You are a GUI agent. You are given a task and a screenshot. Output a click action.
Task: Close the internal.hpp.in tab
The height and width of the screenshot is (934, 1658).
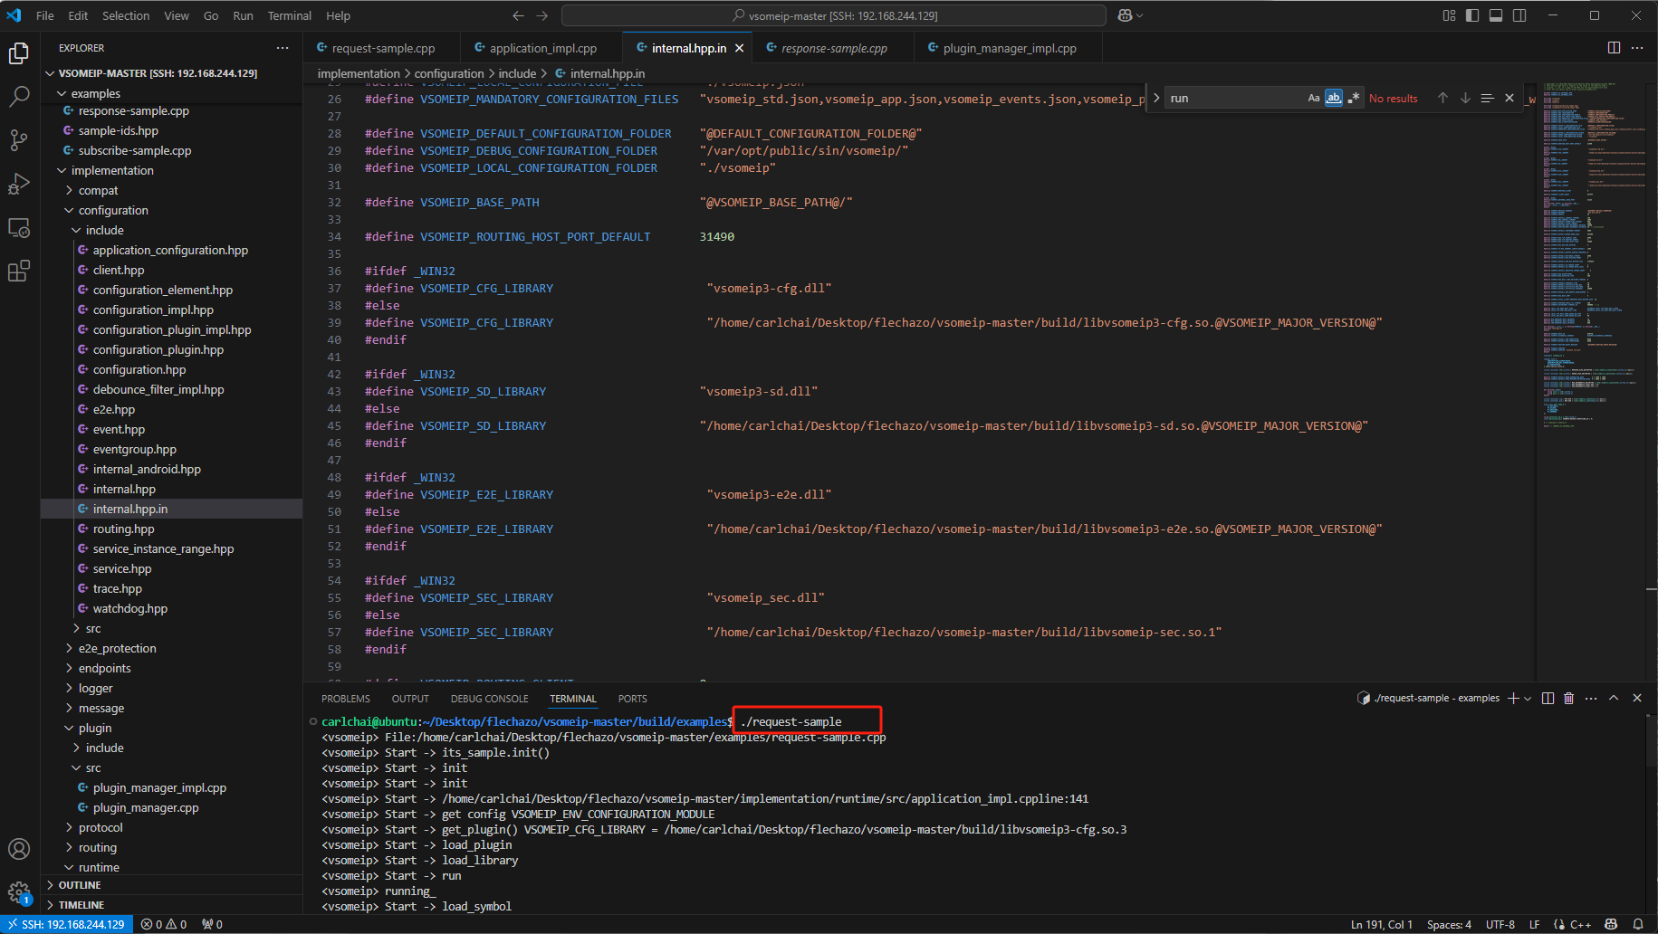(x=739, y=48)
